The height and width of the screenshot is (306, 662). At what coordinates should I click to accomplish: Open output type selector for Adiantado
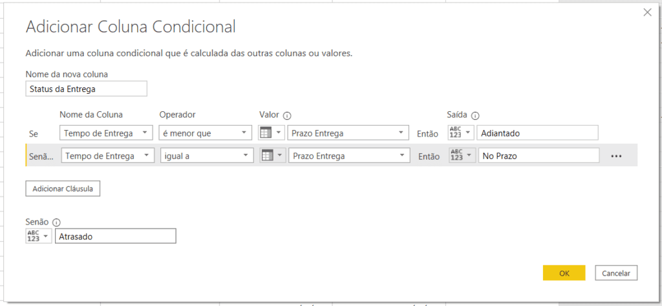[x=460, y=133]
